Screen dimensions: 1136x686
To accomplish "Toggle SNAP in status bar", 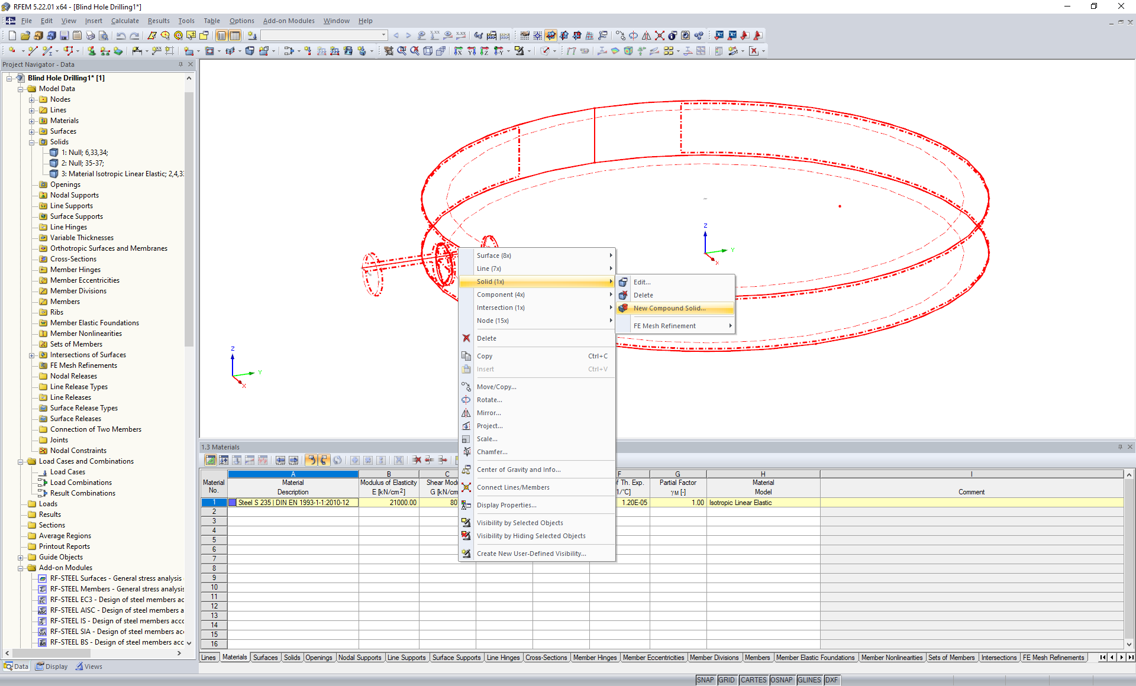I will 705,680.
